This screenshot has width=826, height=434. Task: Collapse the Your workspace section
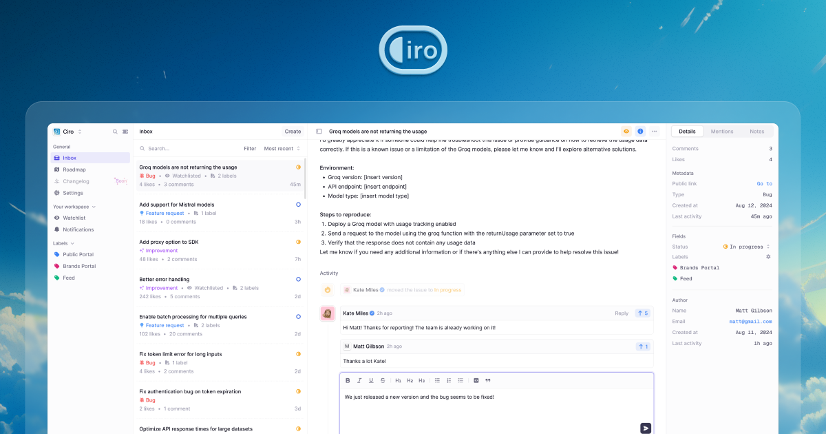click(x=74, y=207)
